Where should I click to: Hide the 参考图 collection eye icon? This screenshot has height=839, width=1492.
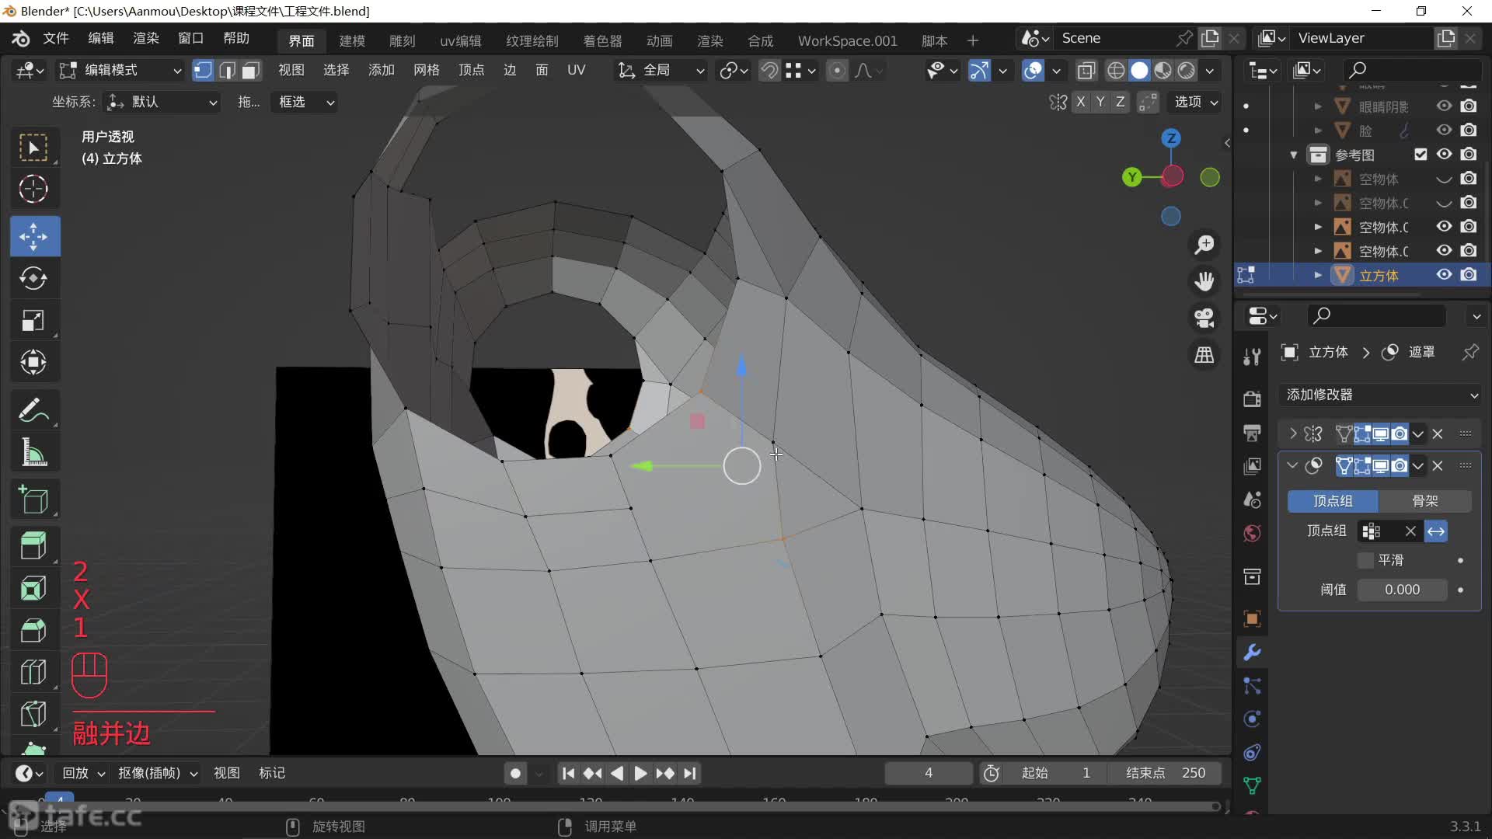(x=1444, y=155)
